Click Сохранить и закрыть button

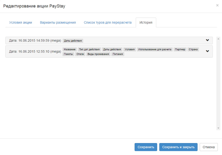[x=178, y=147]
